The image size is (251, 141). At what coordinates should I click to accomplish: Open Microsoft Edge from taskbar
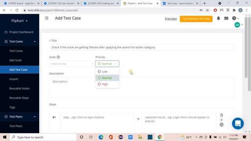point(101,137)
